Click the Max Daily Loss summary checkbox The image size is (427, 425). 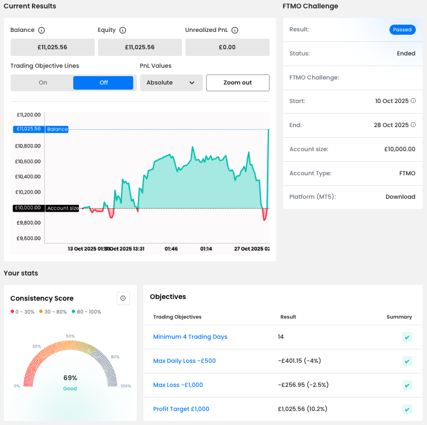[x=407, y=361]
